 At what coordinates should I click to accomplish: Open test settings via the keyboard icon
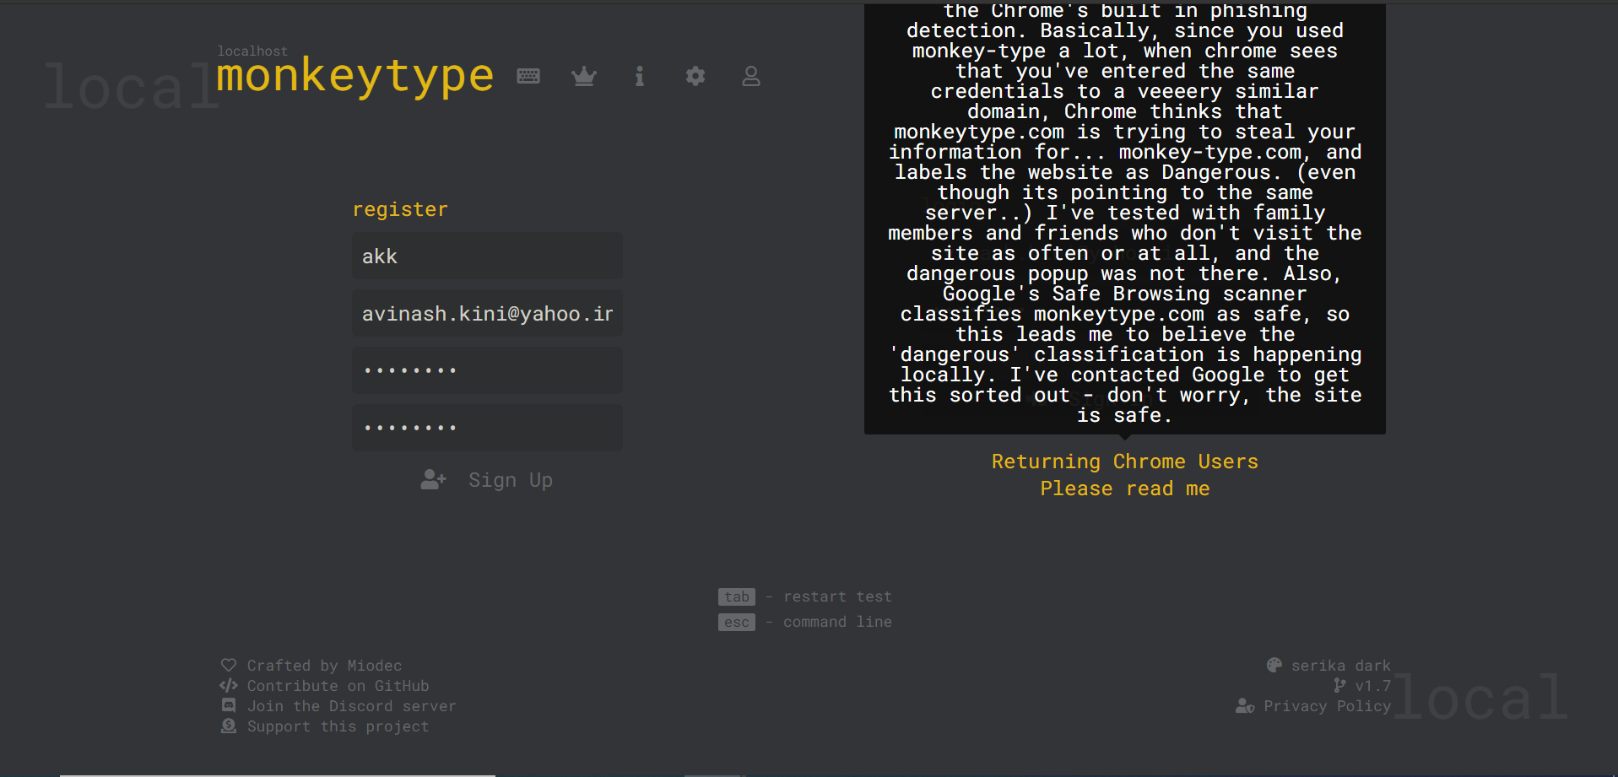(x=528, y=76)
